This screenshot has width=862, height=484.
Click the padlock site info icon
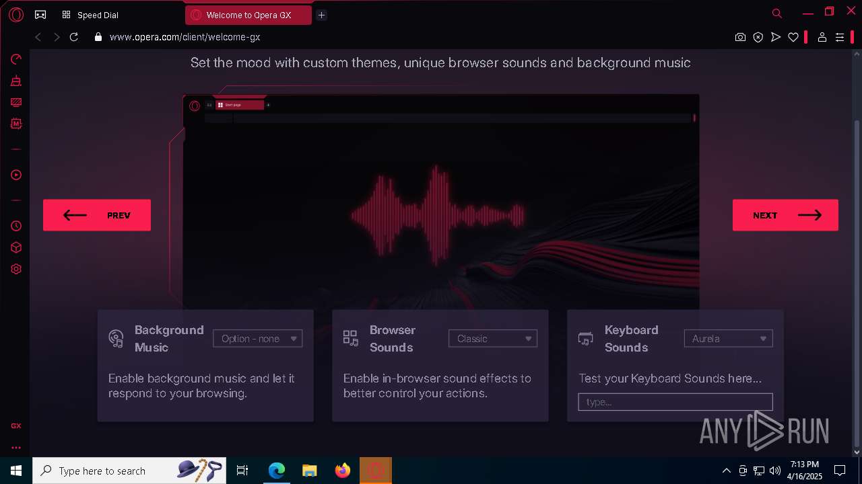[98, 38]
